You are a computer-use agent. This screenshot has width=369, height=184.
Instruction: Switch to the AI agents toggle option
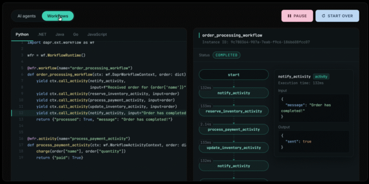[x=26, y=16]
